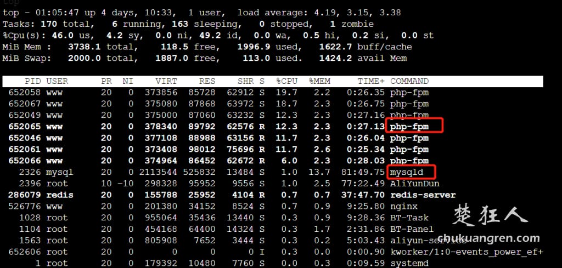Click the BT-Task process name
Viewport: 562px width, 268px height.
point(409,218)
